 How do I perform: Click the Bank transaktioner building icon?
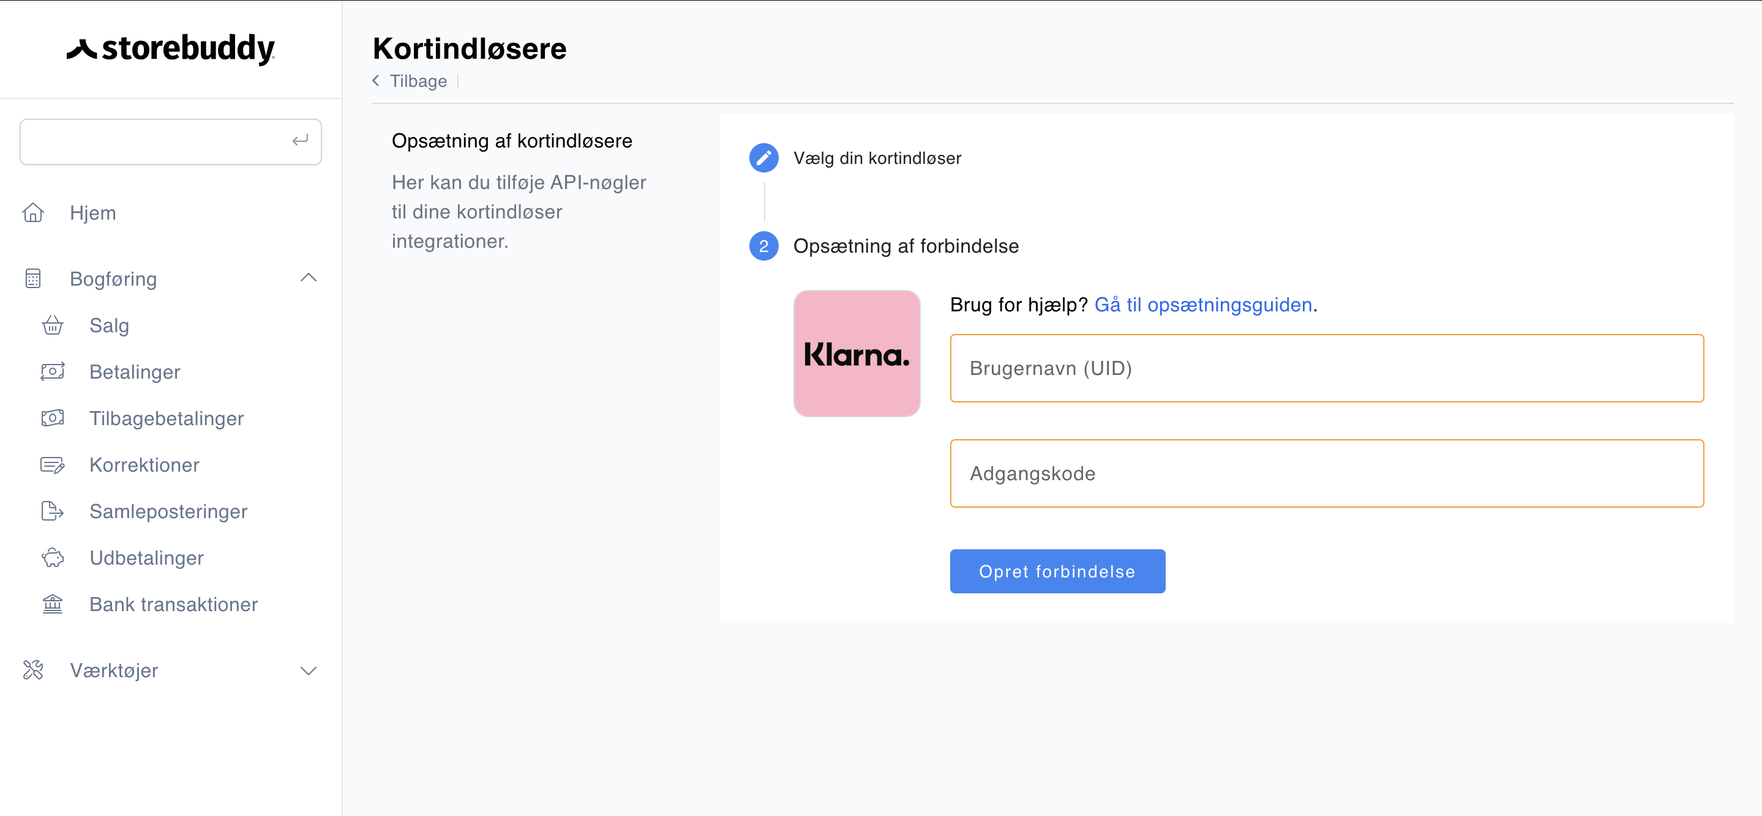(53, 604)
